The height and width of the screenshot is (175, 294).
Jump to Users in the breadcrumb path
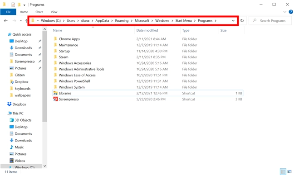click(x=71, y=20)
